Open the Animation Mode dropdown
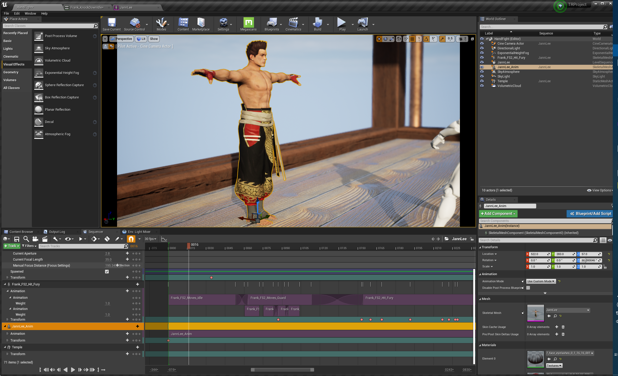The width and height of the screenshot is (618, 376). [x=541, y=281]
